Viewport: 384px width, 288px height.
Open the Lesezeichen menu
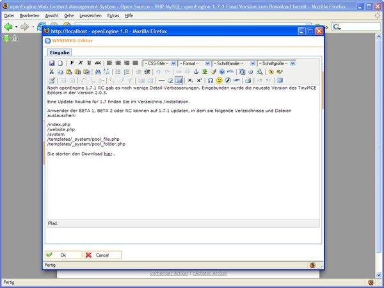click(90, 15)
